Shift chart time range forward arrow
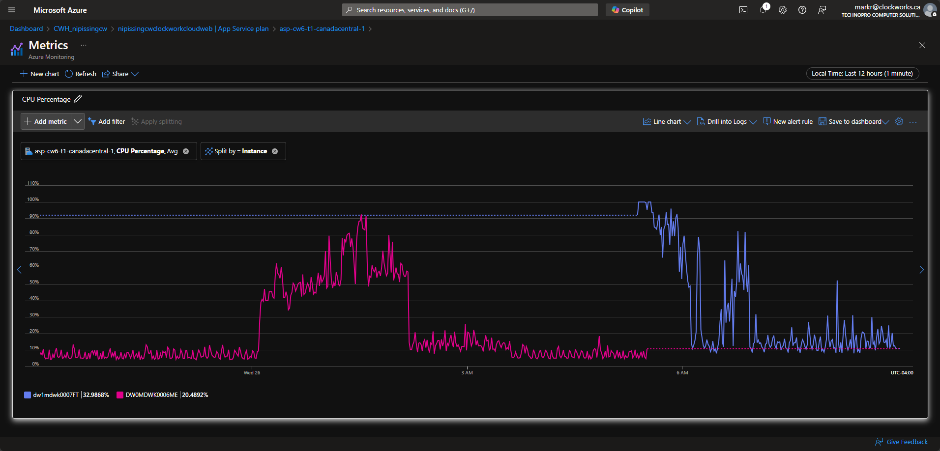 (921, 270)
